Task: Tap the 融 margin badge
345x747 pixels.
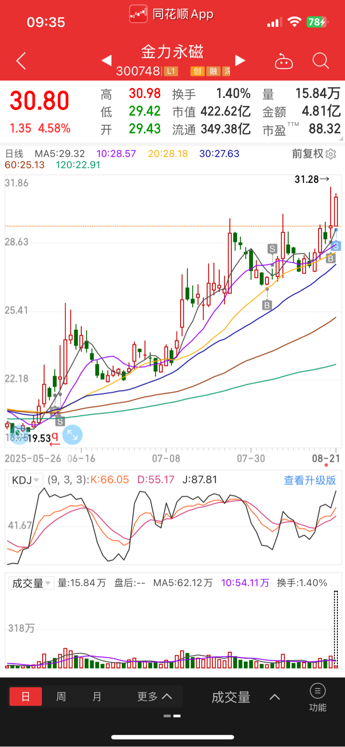Action: coord(213,71)
